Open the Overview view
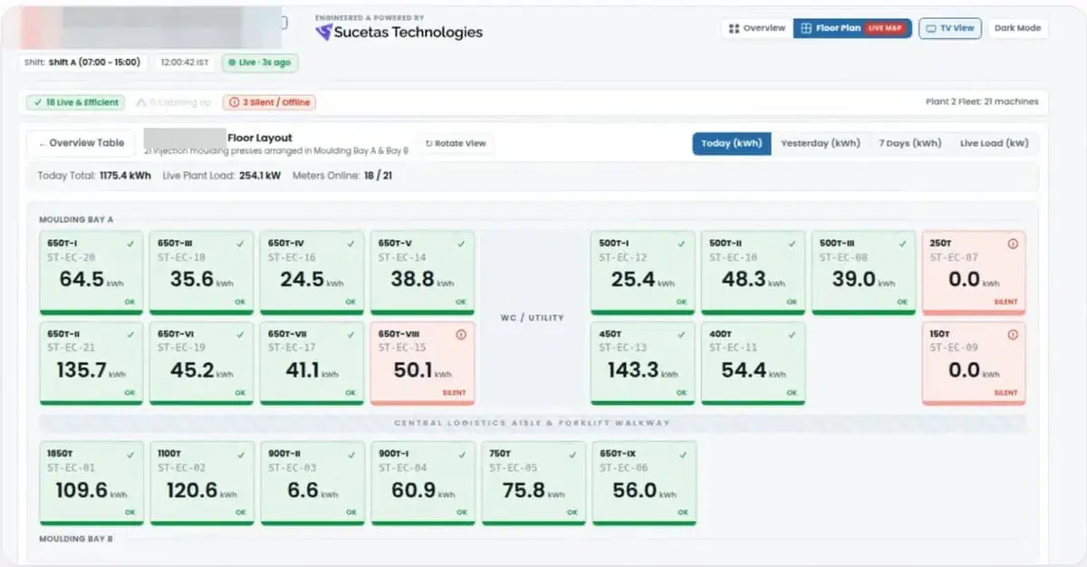 click(x=757, y=28)
